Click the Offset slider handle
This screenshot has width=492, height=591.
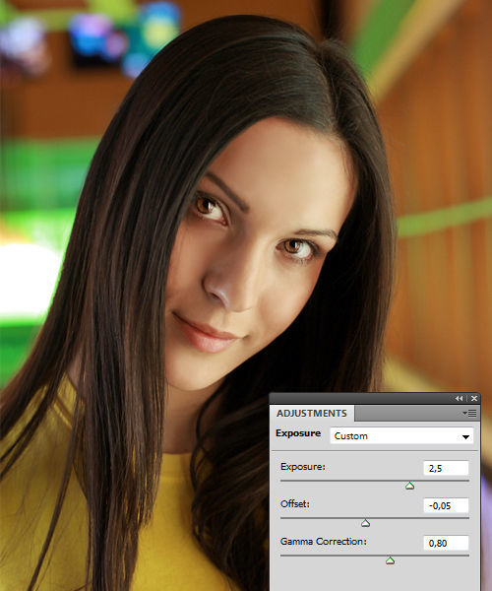pos(365,523)
